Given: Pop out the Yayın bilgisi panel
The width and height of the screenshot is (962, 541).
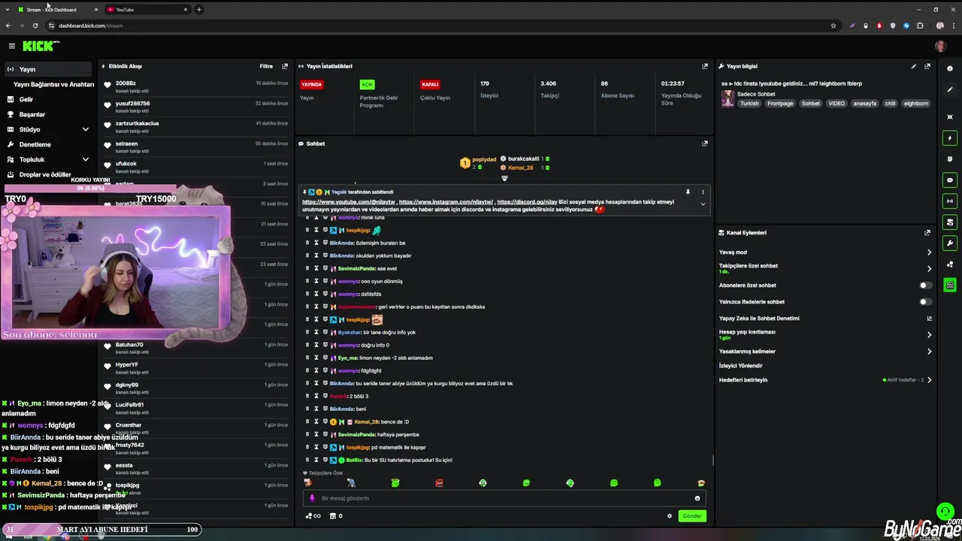Looking at the screenshot, I should 927,66.
